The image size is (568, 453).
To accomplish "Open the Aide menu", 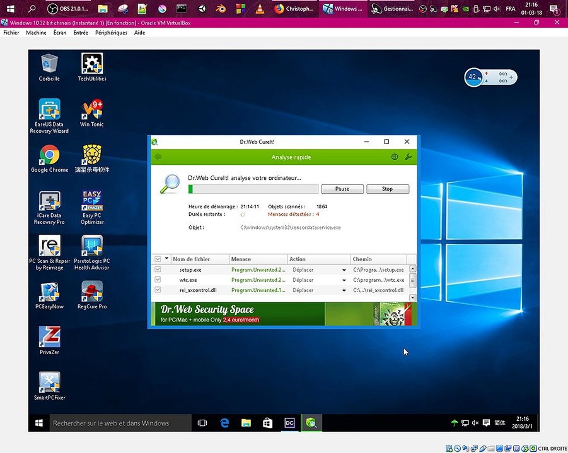I will (x=139, y=33).
